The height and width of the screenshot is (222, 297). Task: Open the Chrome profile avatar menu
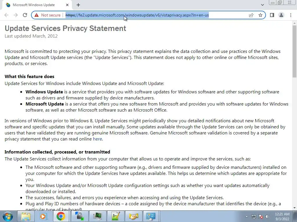click(281, 15)
